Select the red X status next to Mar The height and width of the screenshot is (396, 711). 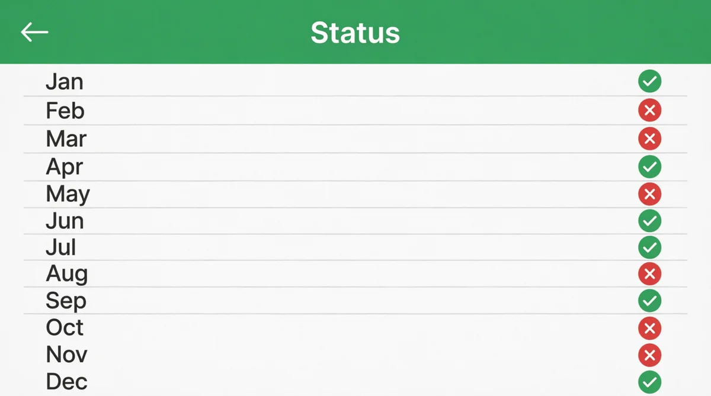click(x=649, y=139)
